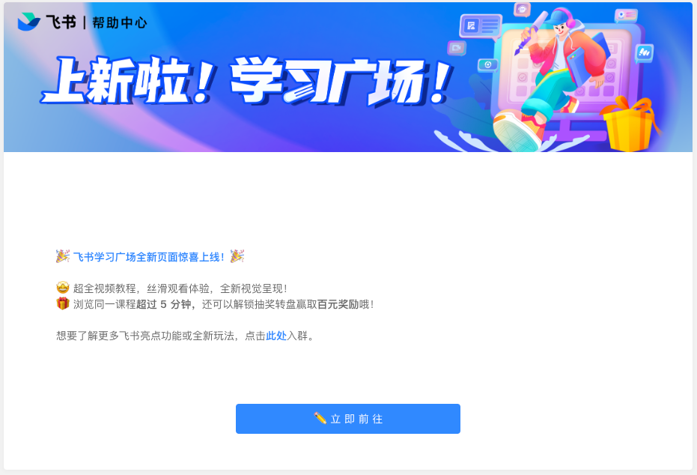Click the video camera bubble icon in banner
Viewport: 697px width, 475px height.
coord(457,48)
